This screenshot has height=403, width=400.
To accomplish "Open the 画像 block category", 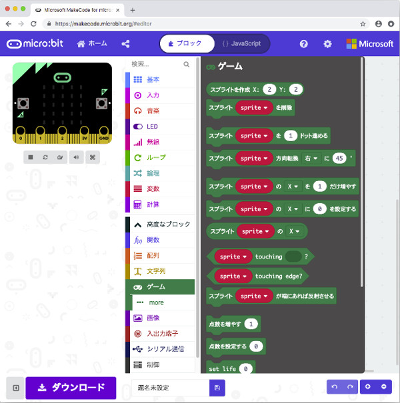I will [160, 318].
